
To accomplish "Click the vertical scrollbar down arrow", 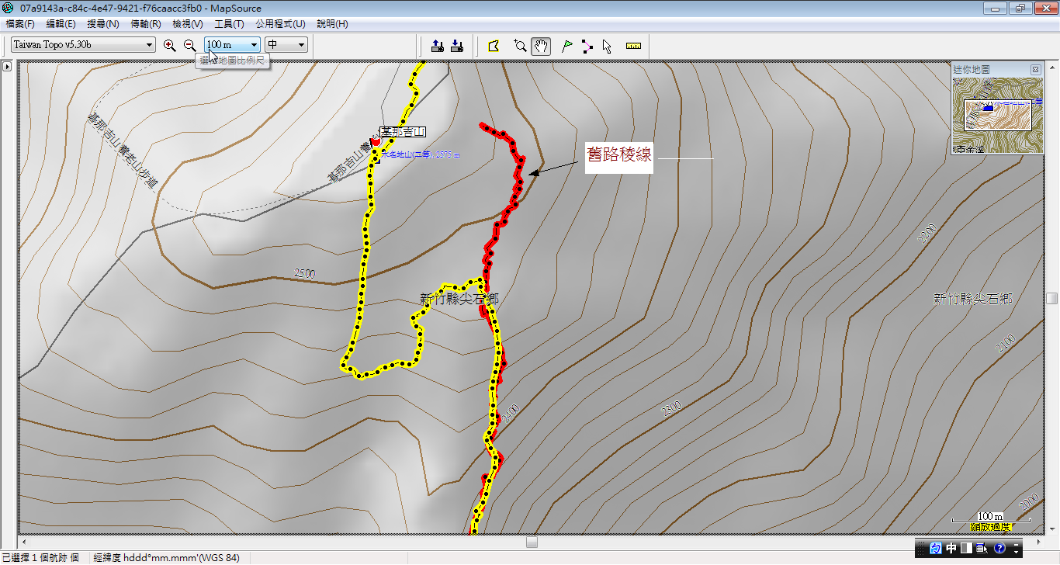I will [1053, 529].
